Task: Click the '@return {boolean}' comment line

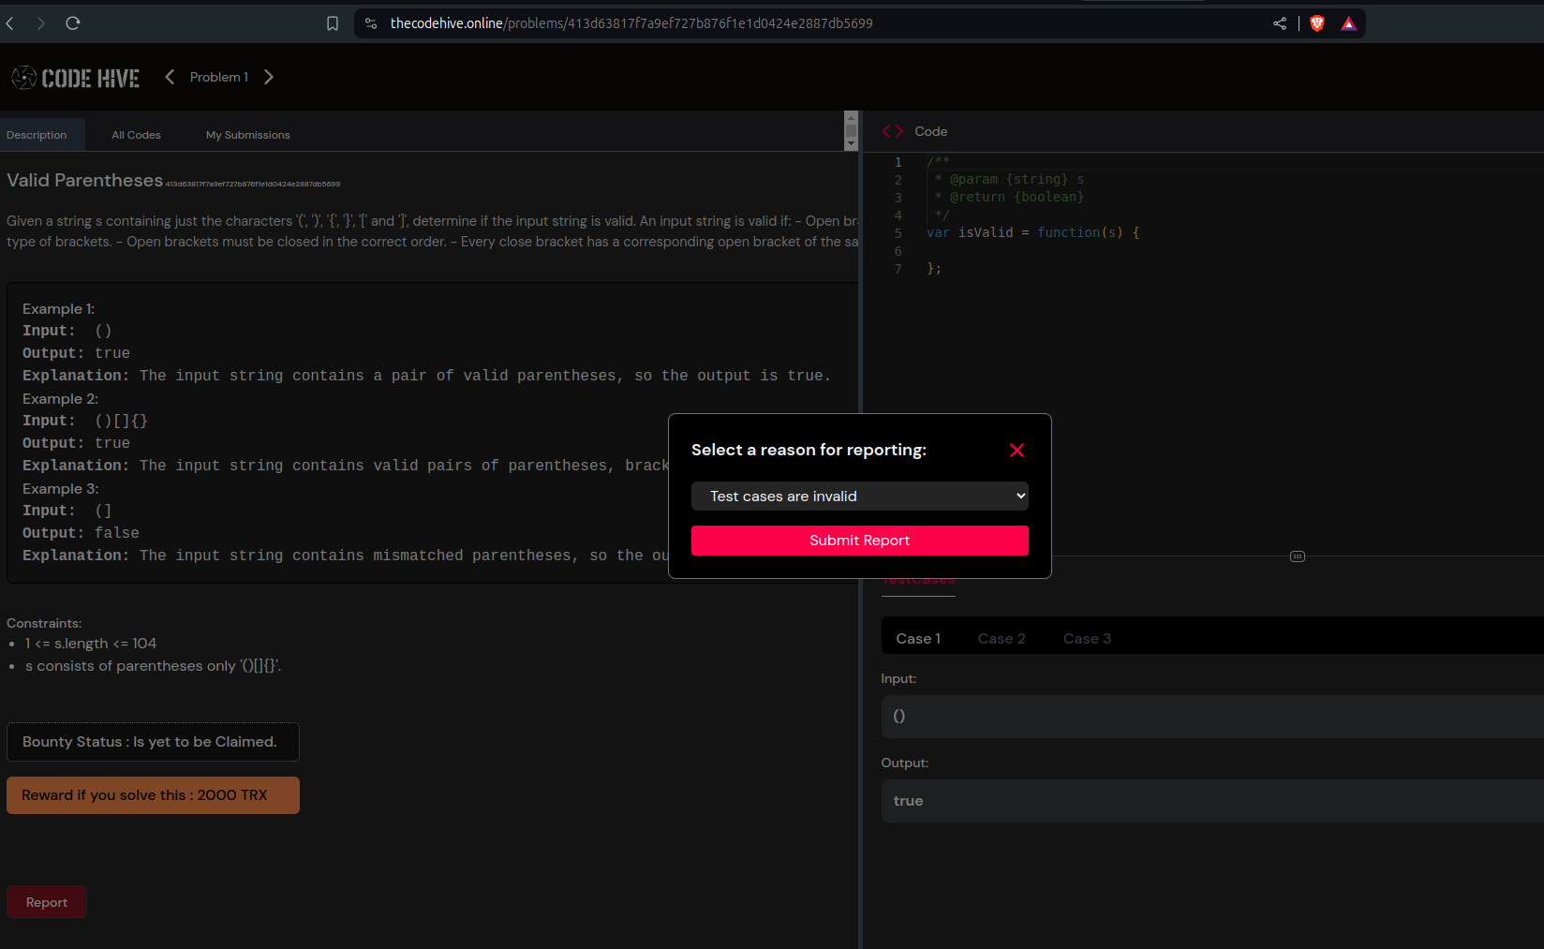Action: pyautogui.click(x=1009, y=197)
